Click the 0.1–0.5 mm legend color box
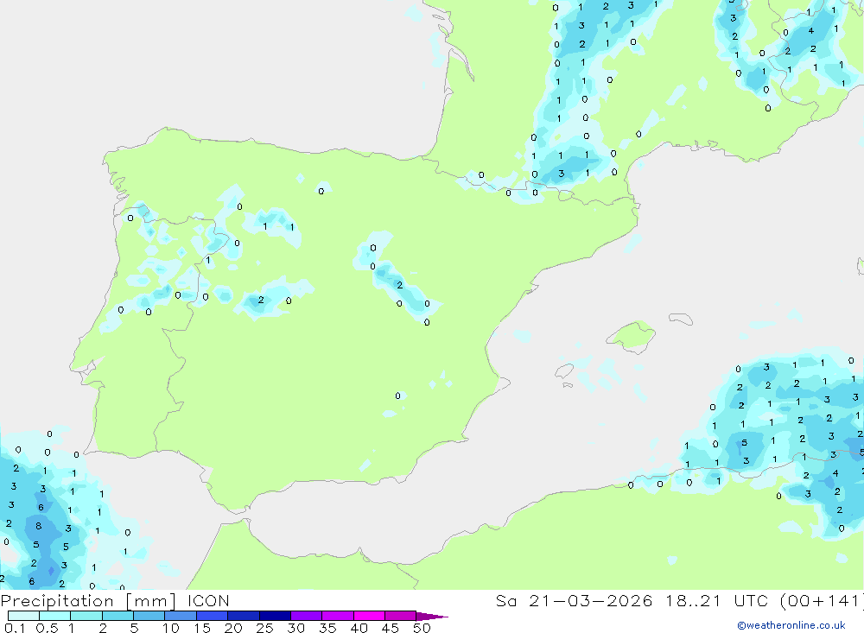 (x=23, y=616)
